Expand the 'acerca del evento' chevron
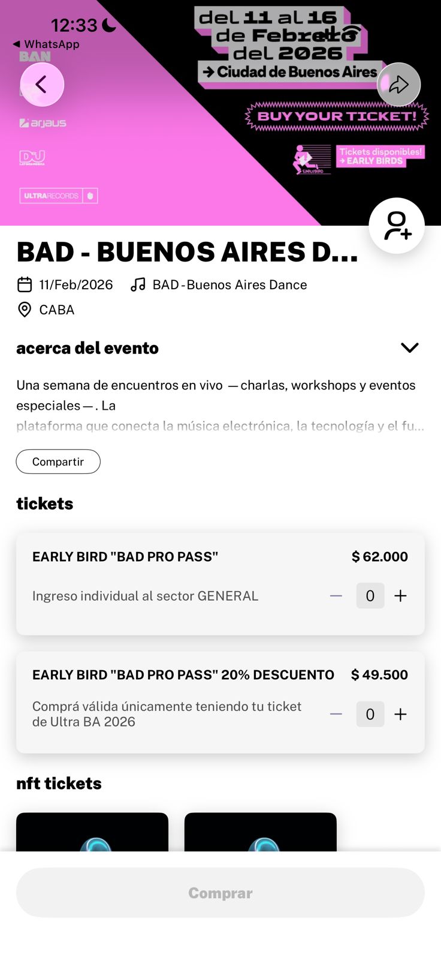Viewport: 441px width, 960px height. coord(410,348)
